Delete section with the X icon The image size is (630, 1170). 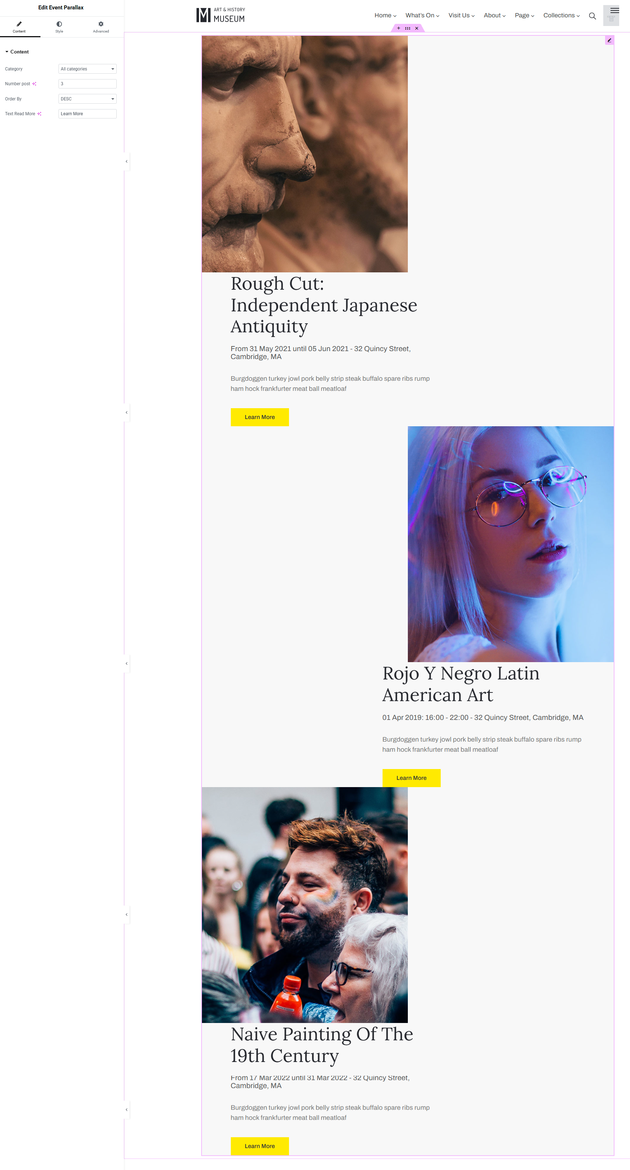pos(417,28)
